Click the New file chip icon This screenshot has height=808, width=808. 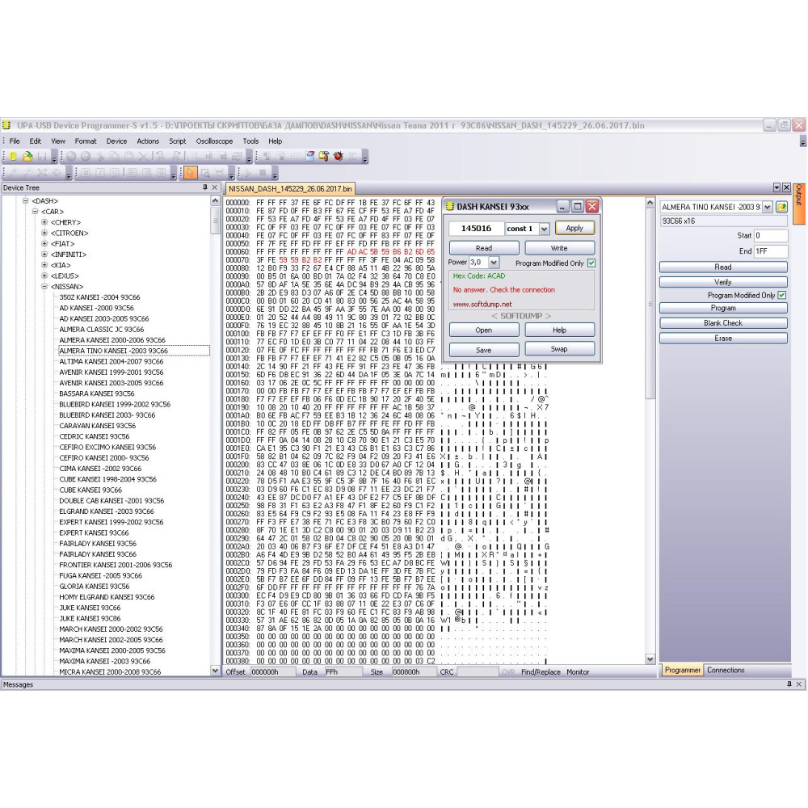coord(13,156)
